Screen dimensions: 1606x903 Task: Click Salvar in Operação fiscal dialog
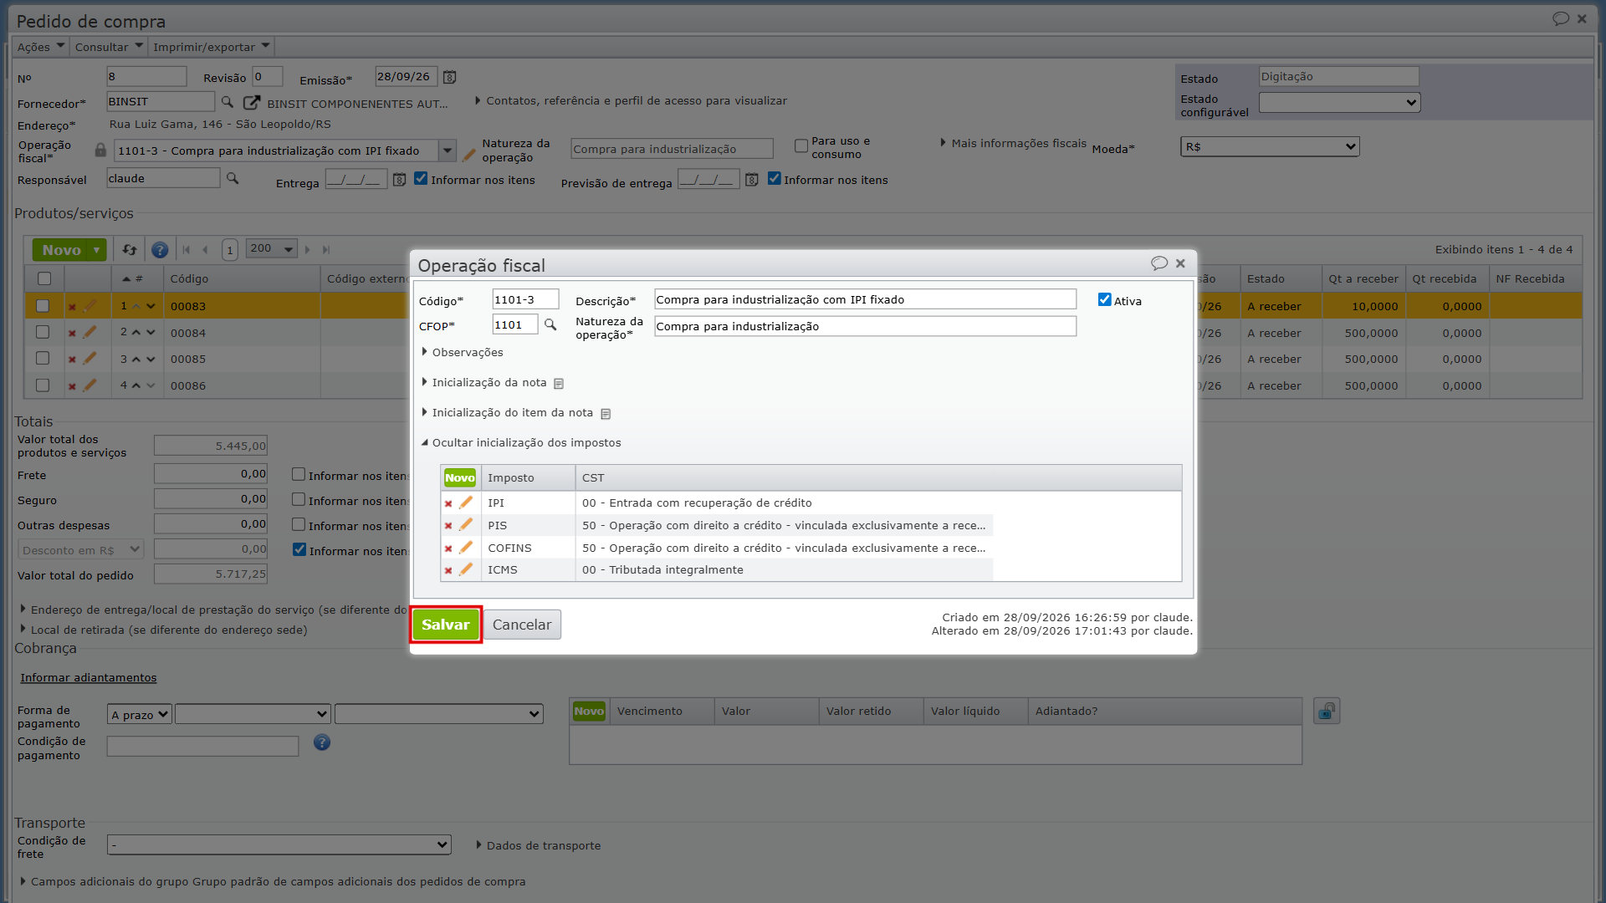[x=446, y=625]
